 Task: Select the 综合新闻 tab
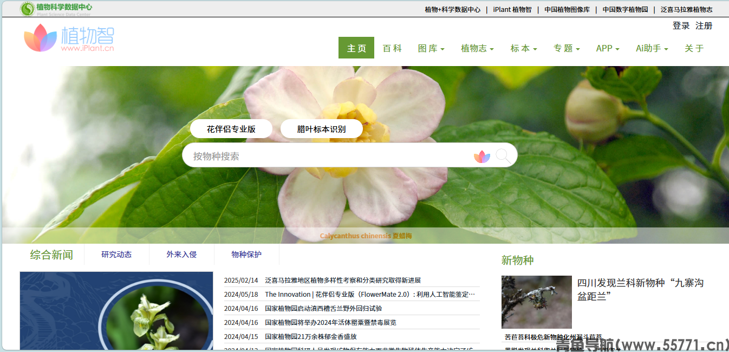pos(51,255)
